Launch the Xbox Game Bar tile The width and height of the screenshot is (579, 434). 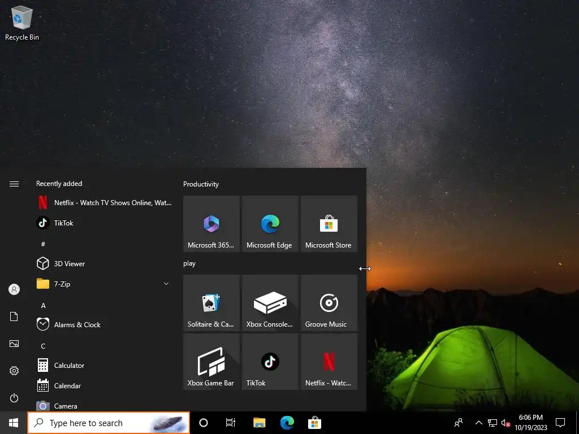(211, 362)
